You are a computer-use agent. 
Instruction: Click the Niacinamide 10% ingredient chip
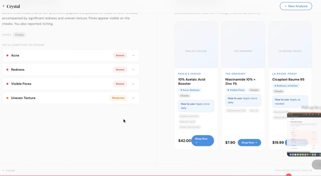click(x=236, y=111)
